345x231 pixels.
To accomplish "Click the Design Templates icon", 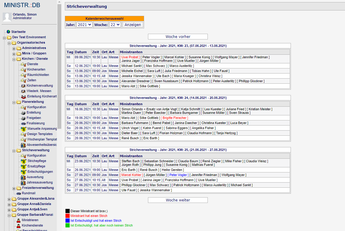I will pyautogui.click(x=24, y=134).
